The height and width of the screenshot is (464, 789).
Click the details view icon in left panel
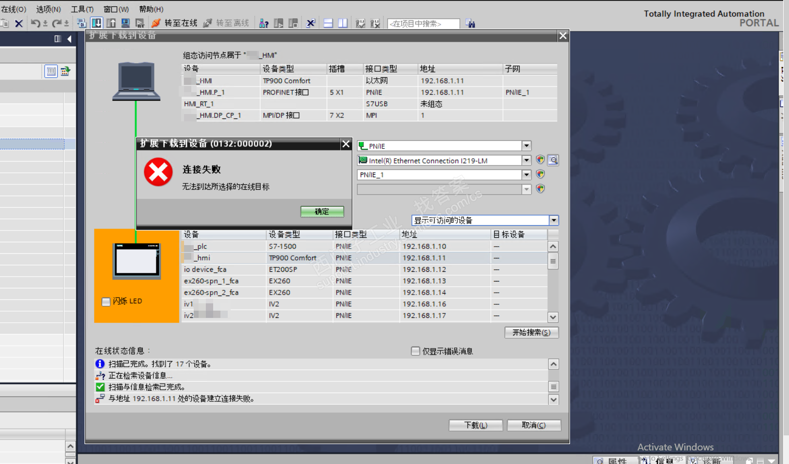coord(50,71)
